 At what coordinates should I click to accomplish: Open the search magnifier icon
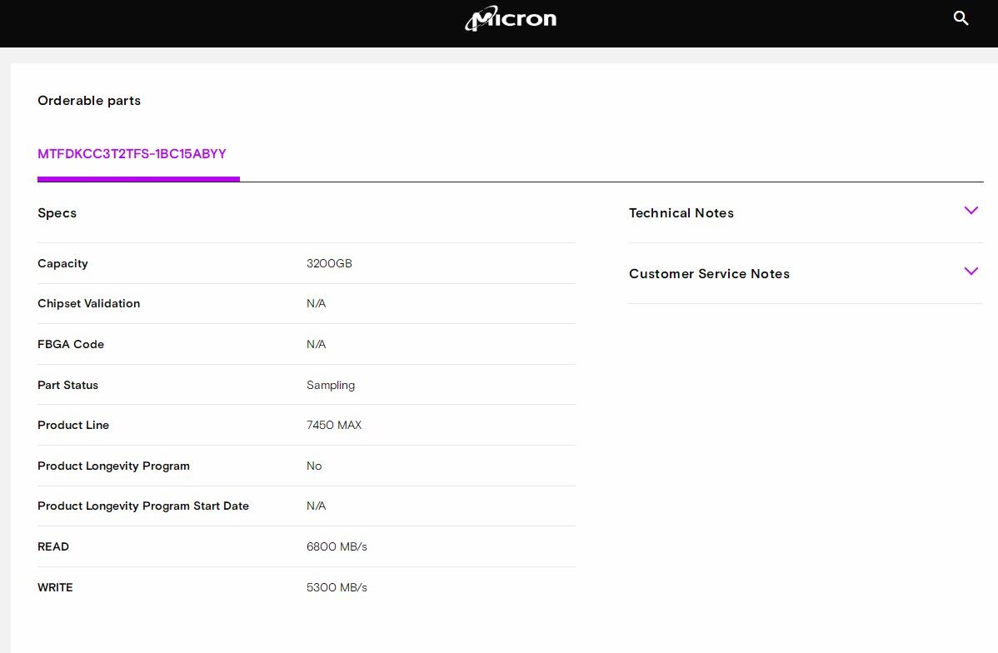(961, 18)
